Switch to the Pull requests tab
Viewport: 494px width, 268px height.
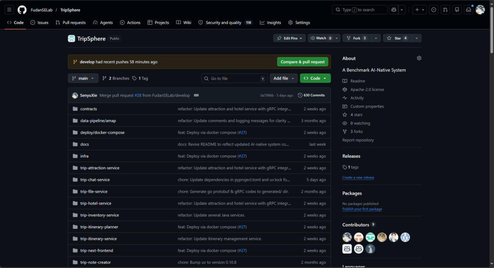tap(70, 23)
